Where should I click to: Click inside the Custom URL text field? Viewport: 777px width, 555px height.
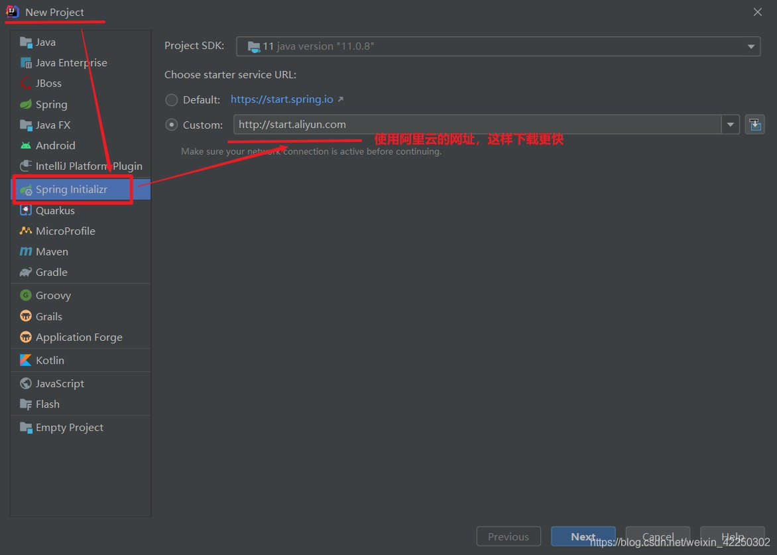click(477, 125)
